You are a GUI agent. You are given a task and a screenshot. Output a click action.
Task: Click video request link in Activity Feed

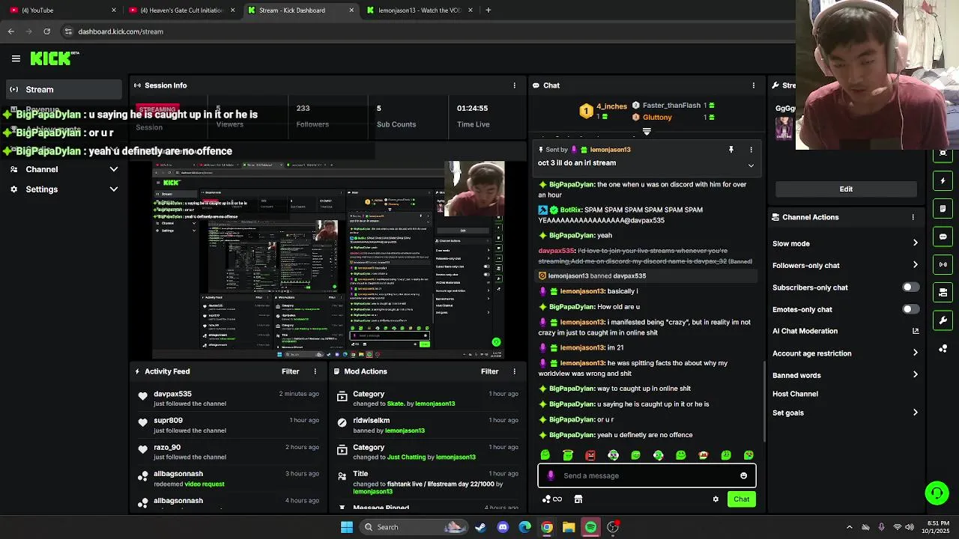(x=204, y=484)
